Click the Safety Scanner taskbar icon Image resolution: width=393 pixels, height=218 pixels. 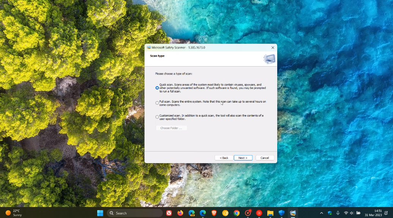click(x=293, y=213)
